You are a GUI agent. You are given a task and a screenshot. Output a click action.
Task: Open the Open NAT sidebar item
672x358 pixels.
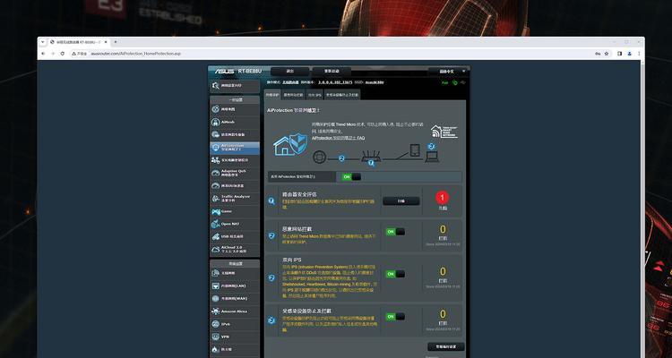[235, 224]
